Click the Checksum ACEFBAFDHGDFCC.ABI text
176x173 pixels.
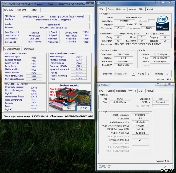[x=71, y=116]
